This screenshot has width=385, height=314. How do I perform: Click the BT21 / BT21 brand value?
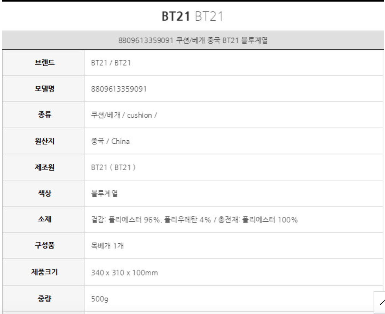[111, 63]
